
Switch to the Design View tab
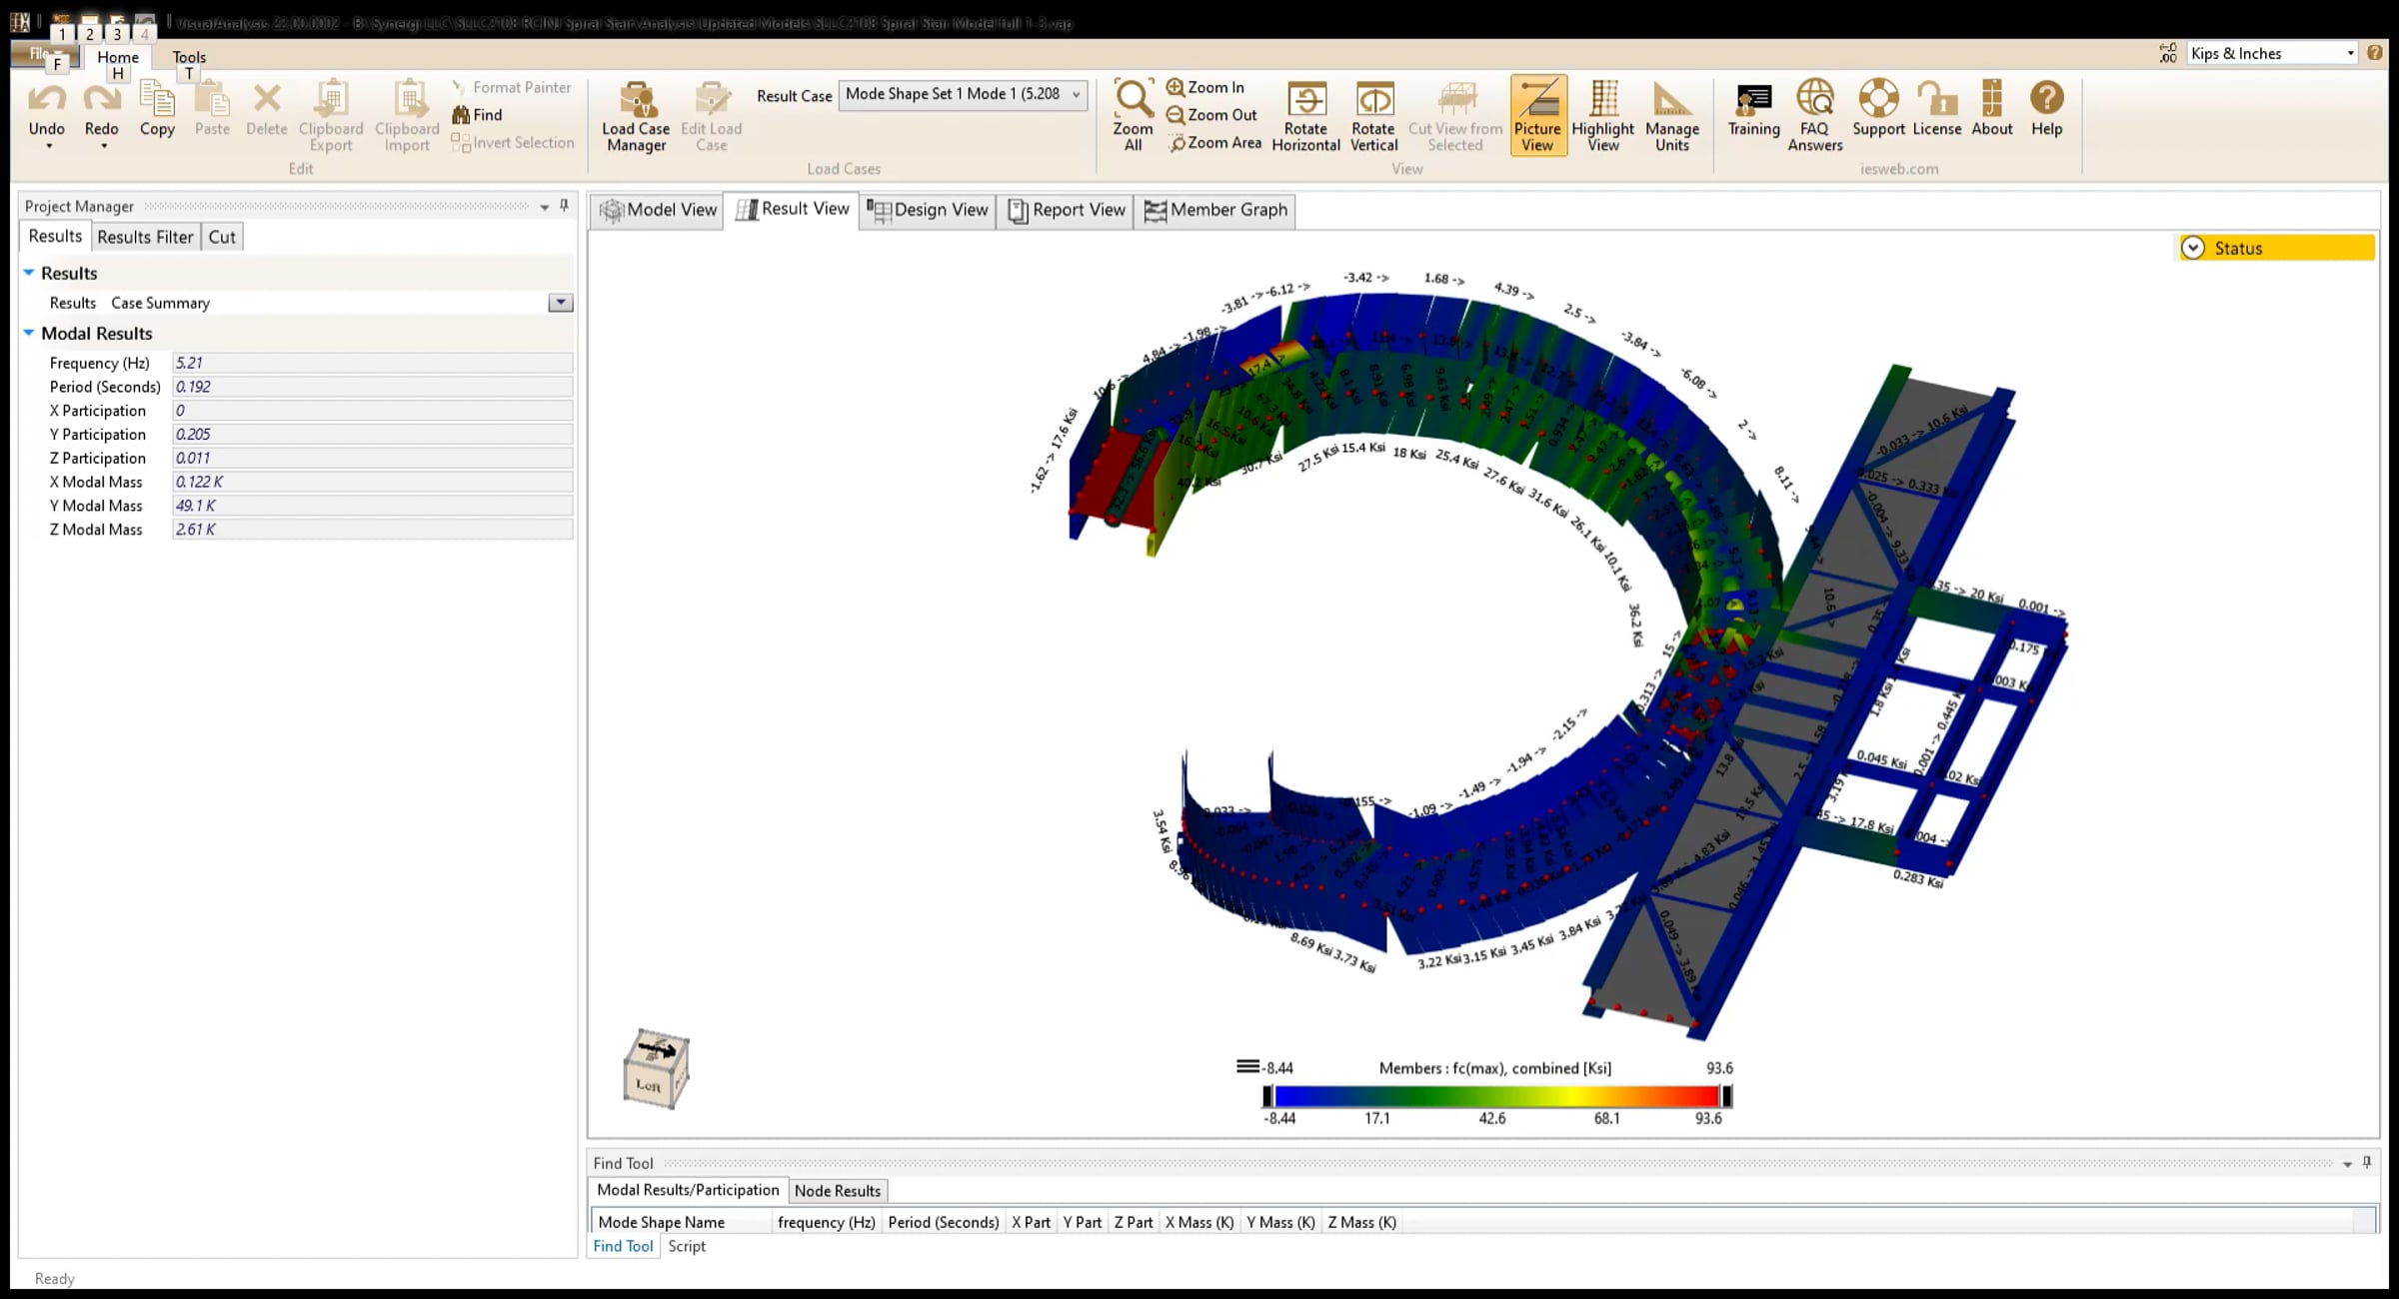[928, 210]
